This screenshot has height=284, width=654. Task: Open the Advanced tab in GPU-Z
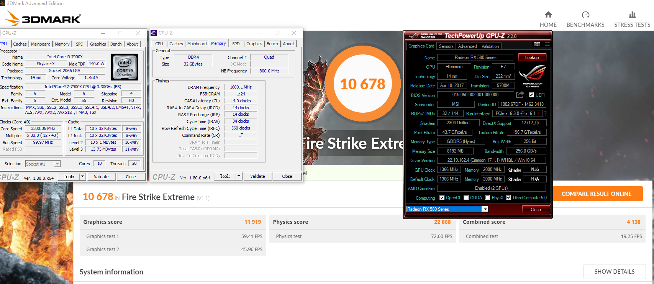(x=467, y=46)
